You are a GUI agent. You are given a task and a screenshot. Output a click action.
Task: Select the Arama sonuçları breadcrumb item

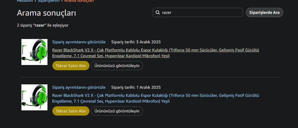pyautogui.click(x=79, y=1)
